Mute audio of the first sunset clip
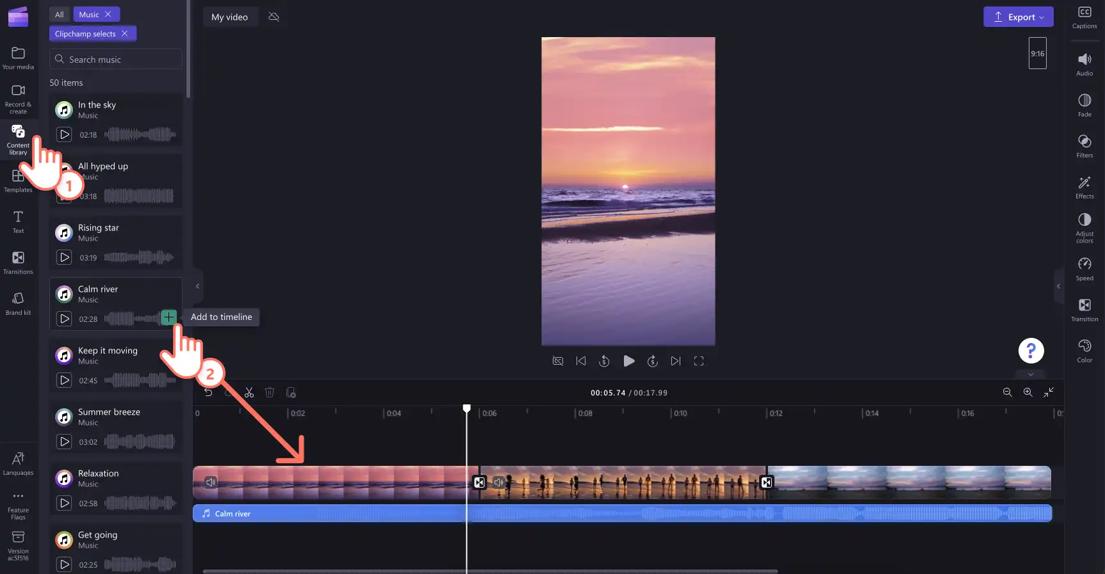1105x574 pixels. click(x=211, y=482)
